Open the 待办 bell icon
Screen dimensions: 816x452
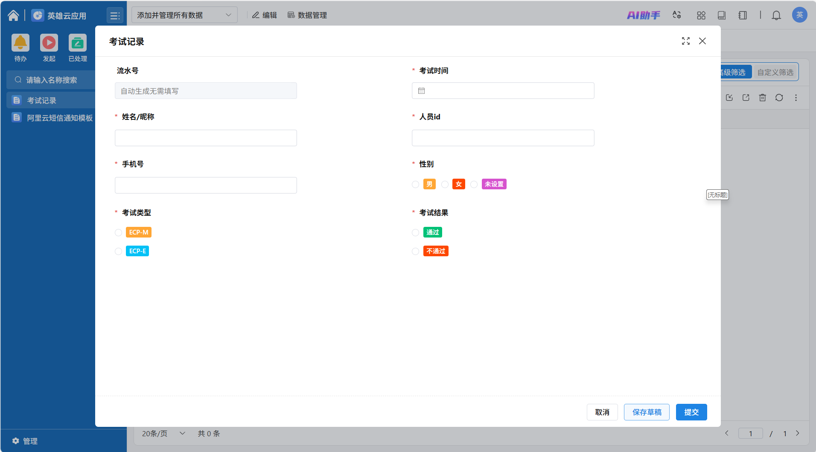point(20,43)
